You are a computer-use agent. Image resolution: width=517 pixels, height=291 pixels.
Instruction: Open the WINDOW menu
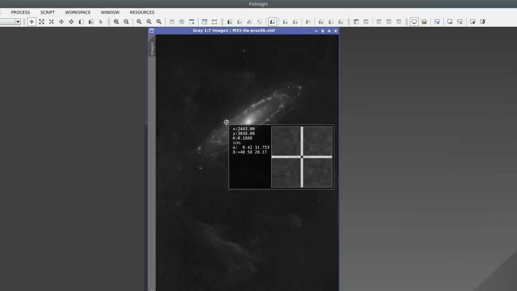tap(110, 12)
